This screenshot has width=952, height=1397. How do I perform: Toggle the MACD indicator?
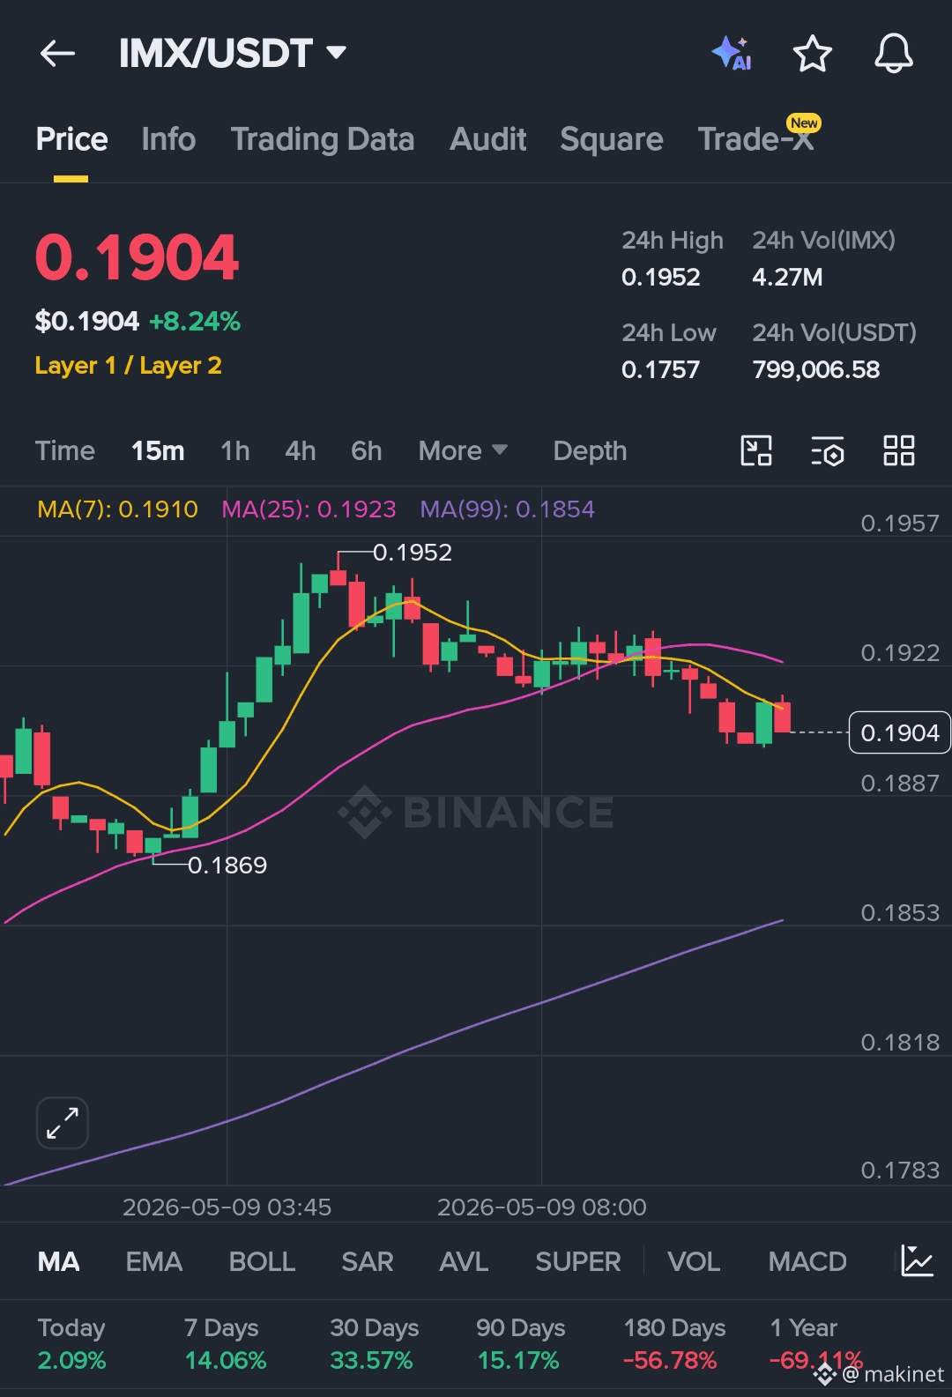(807, 1262)
